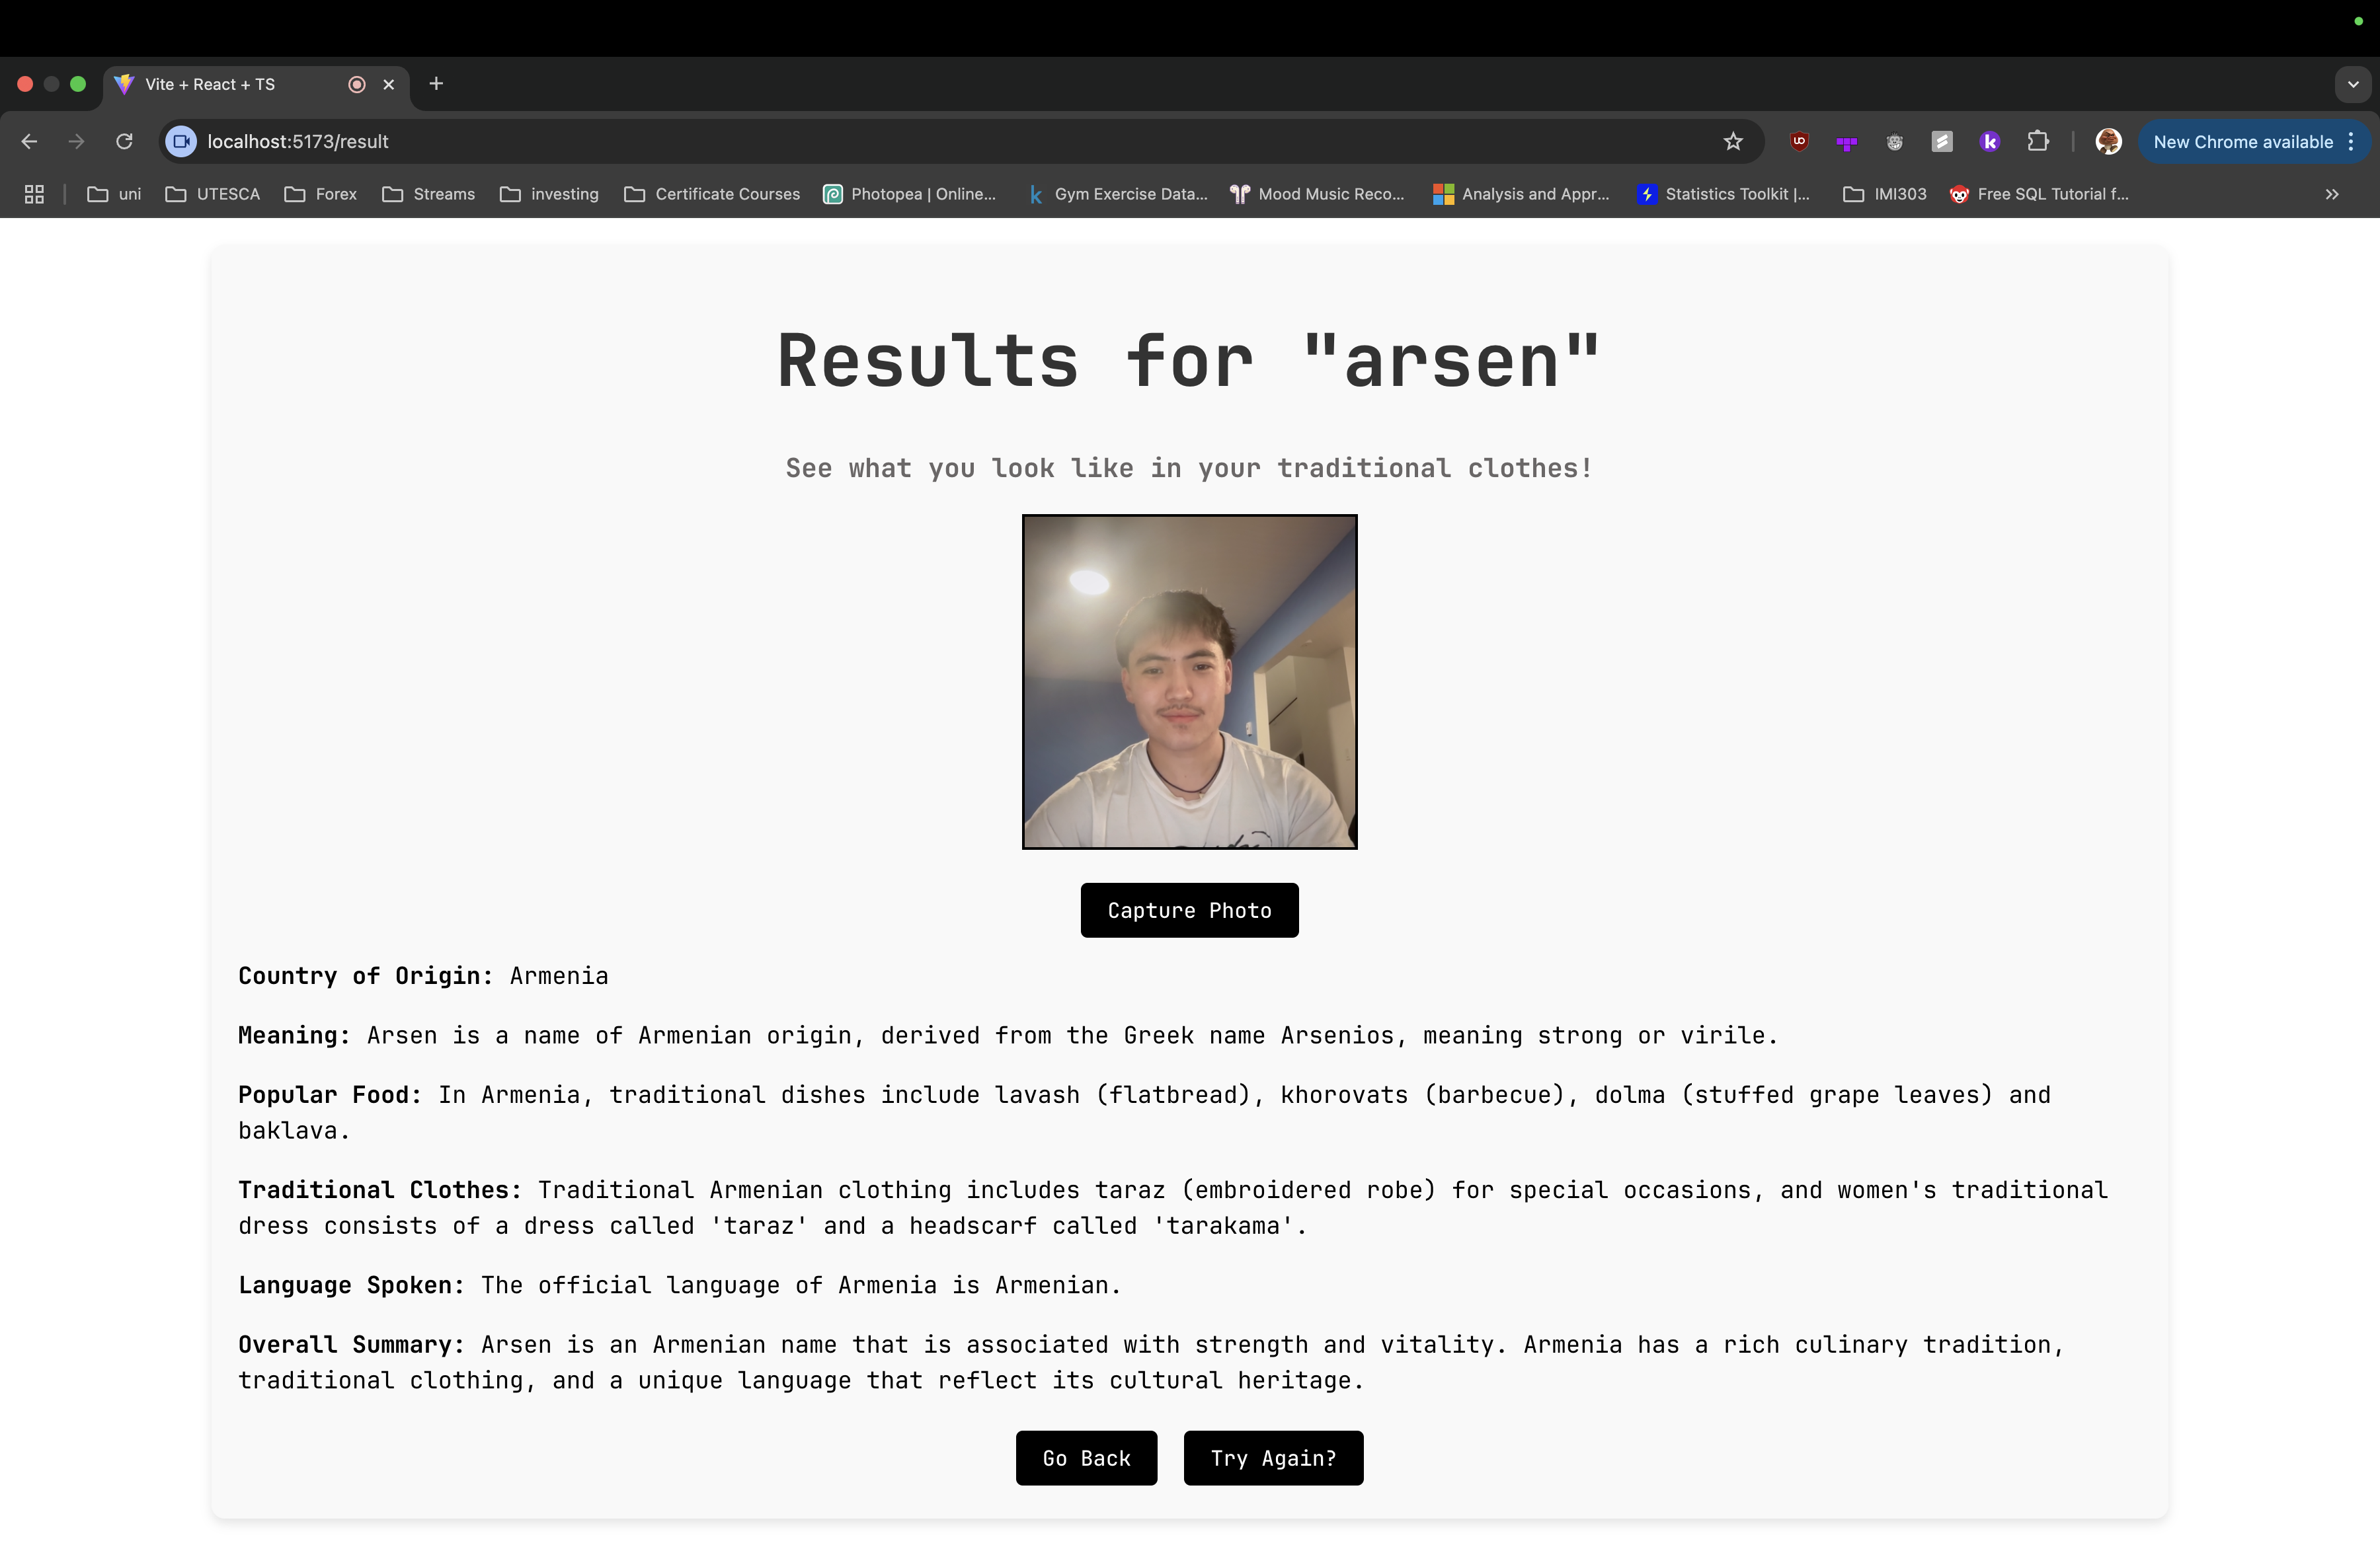Open the Extensions puzzle-piece menu
Image resolution: width=2380 pixels, height=1545 pixels.
[x=2038, y=142]
